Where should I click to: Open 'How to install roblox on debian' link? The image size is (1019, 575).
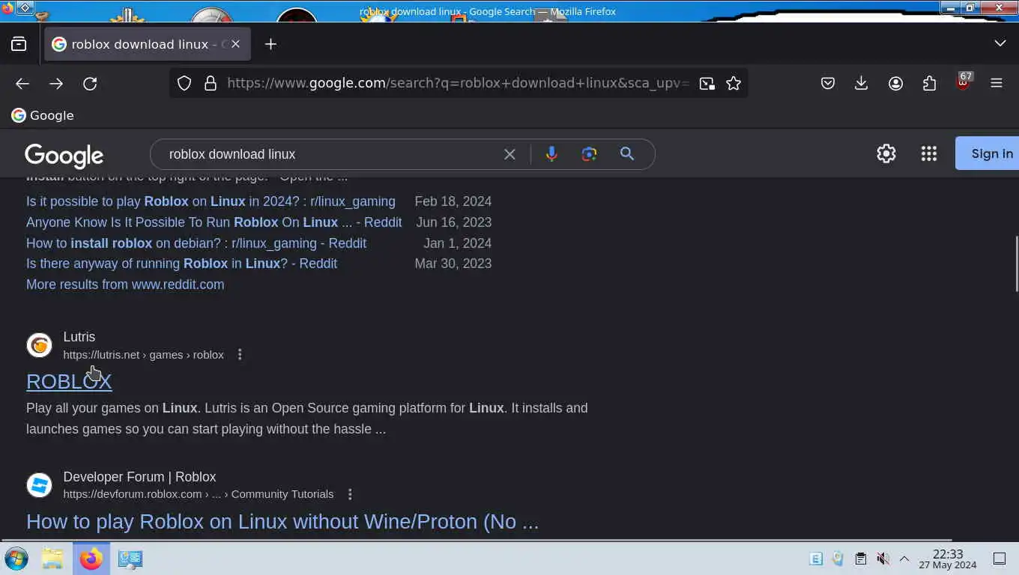tap(196, 243)
